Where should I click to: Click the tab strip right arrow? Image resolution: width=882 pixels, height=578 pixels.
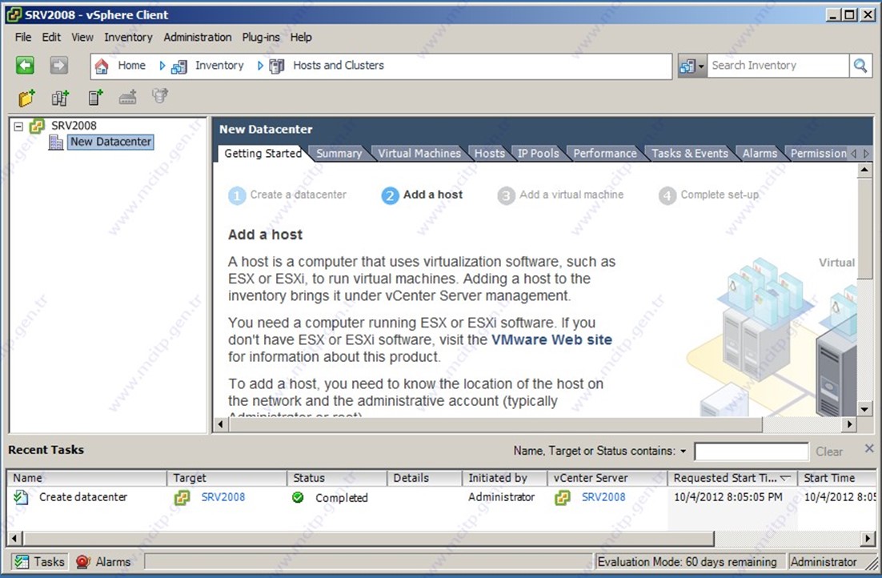[866, 153]
